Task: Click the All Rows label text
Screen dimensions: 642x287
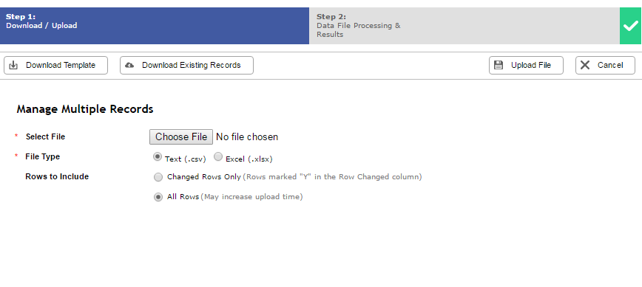Action: (183, 197)
